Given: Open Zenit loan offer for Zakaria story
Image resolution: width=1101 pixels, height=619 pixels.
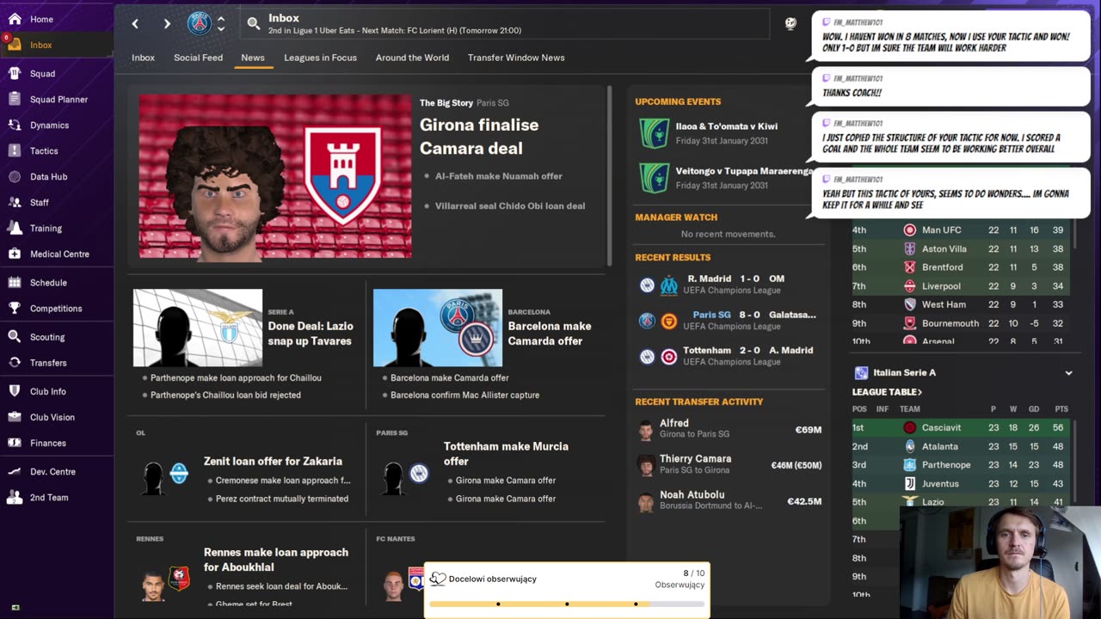Looking at the screenshot, I should click(x=273, y=462).
